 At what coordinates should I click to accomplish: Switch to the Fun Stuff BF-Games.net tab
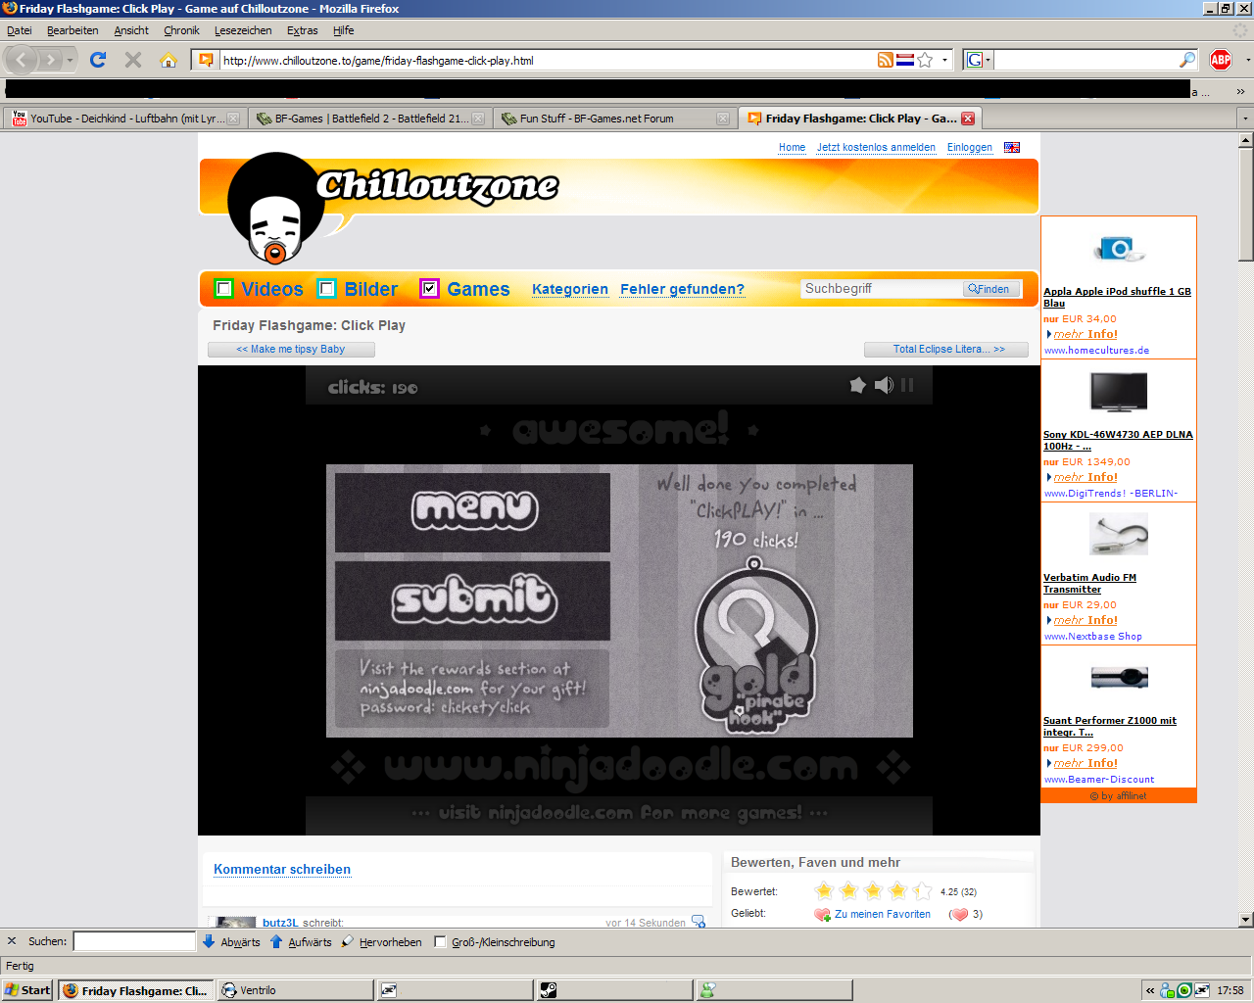pyautogui.click(x=613, y=119)
